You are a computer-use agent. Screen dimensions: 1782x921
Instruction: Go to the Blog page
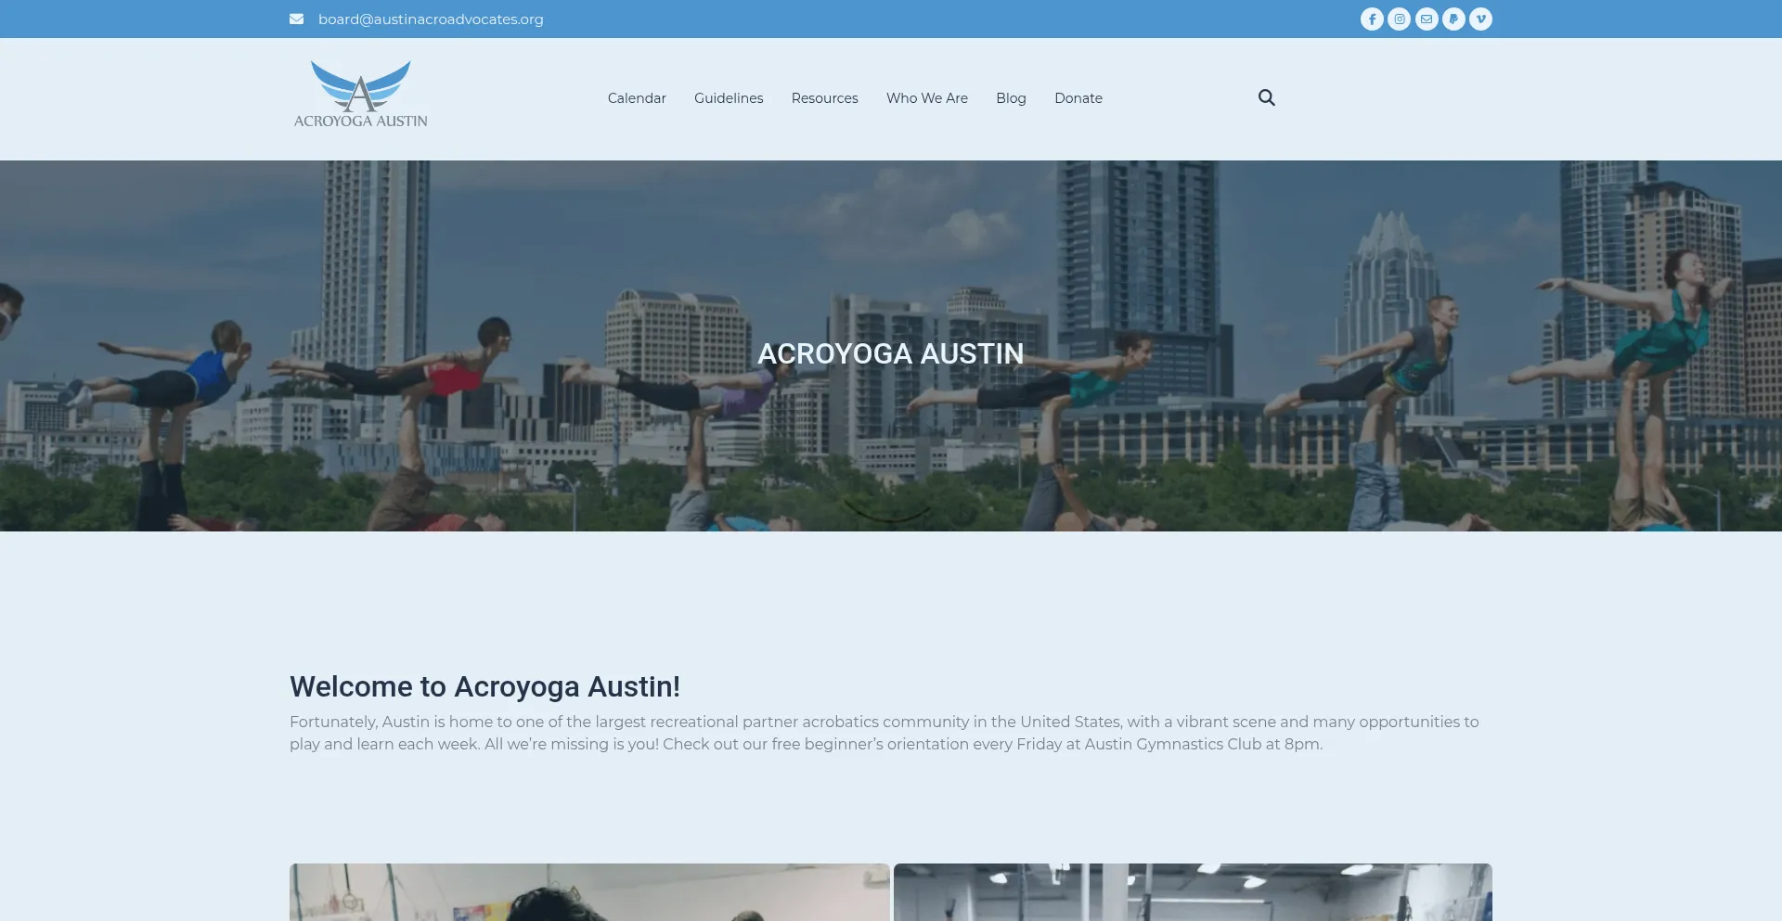[1011, 98]
